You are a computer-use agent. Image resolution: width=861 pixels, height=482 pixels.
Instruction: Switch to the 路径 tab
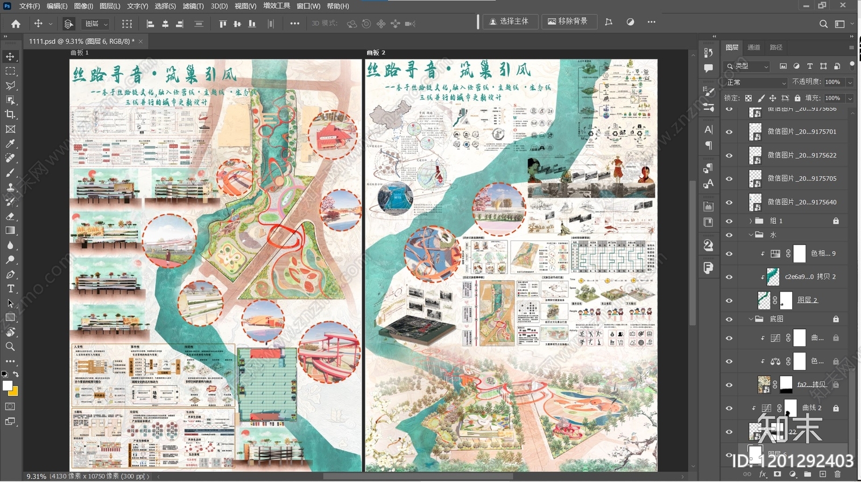coord(776,47)
